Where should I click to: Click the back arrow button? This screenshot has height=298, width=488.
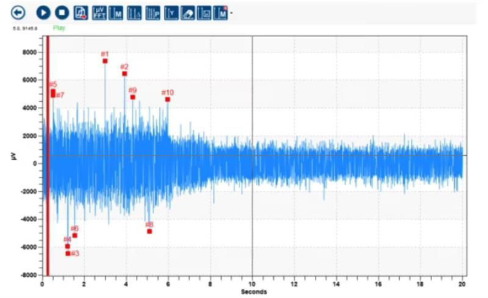point(18,13)
